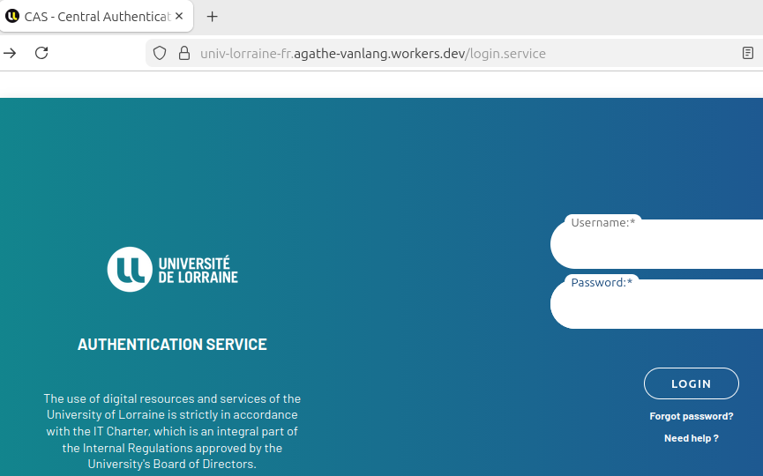Click the URL text in address bar
763x476 pixels.
click(373, 54)
